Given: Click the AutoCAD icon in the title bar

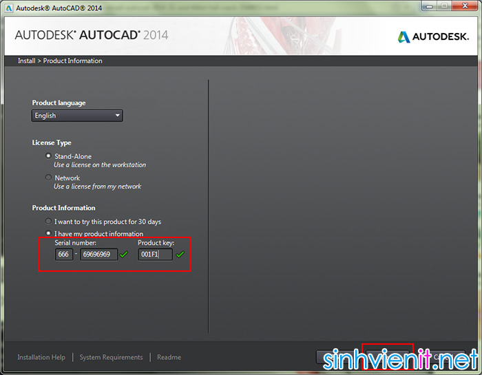Looking at the screenshot, I should tap(8, 8).
